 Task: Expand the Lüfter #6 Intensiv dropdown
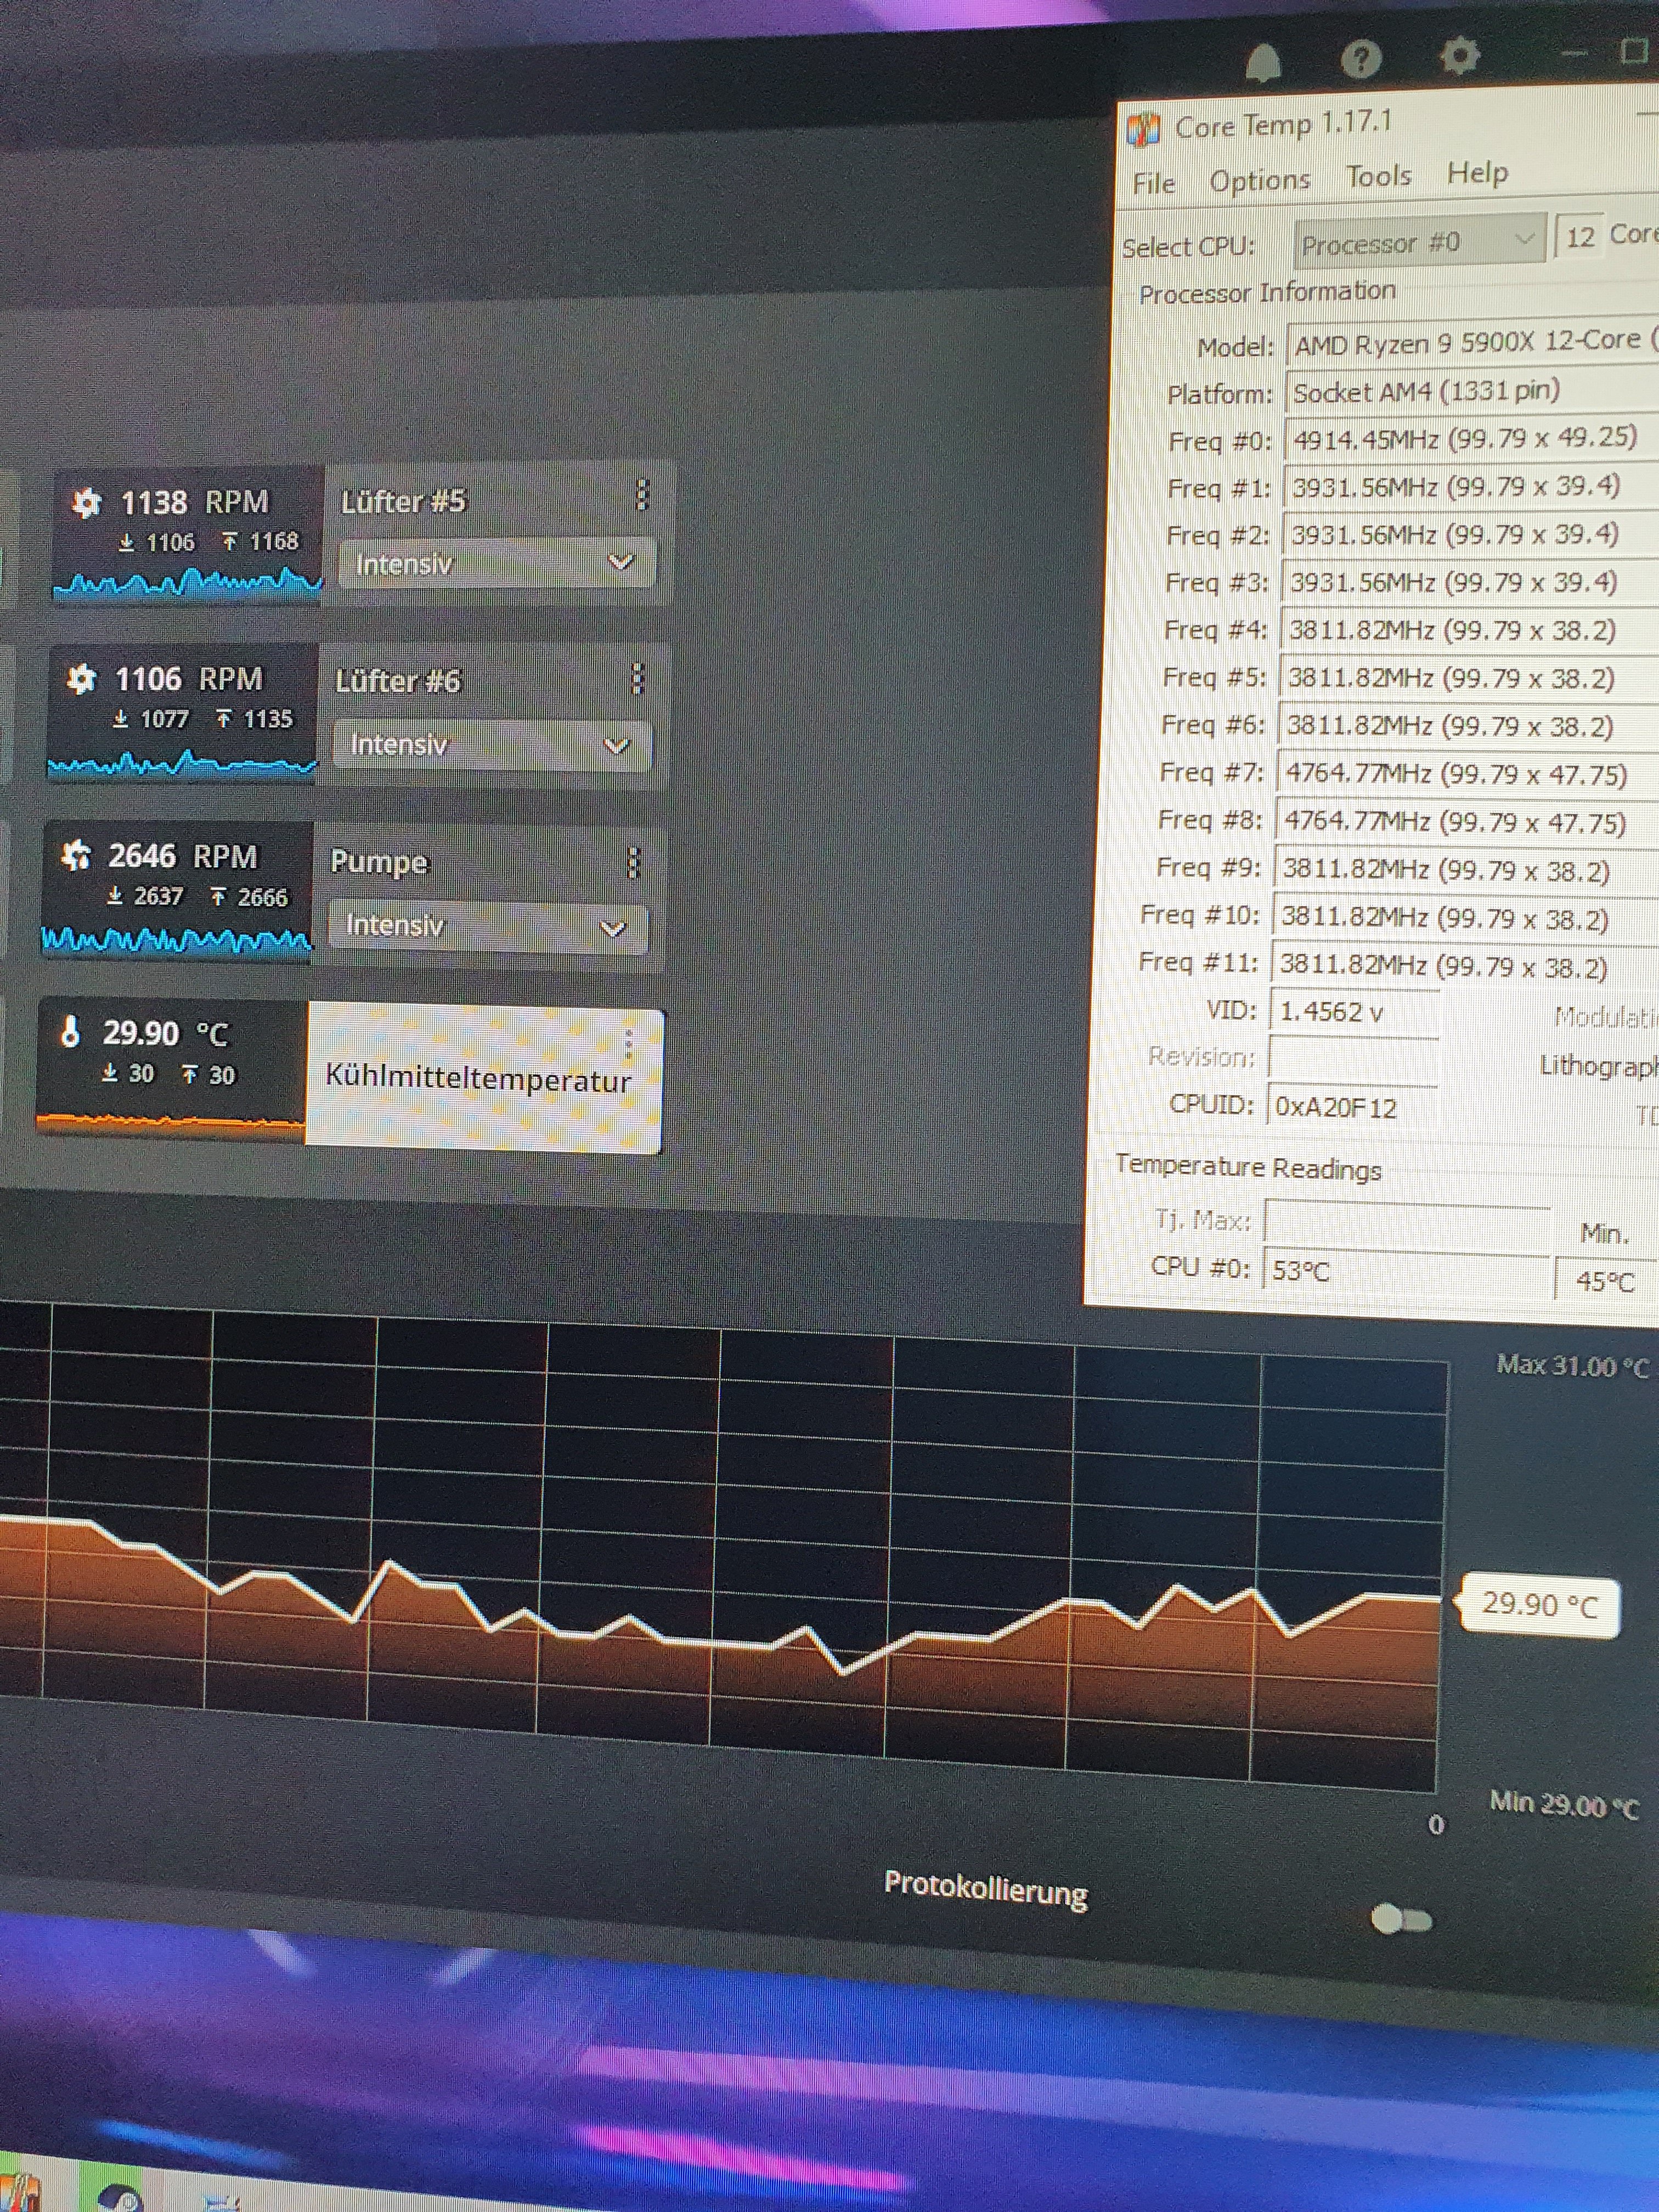pyautogui.click(x=492, y=745)
